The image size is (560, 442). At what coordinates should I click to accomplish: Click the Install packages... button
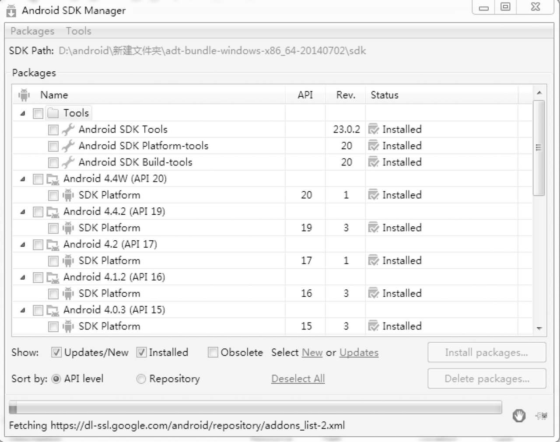click(x=487, y=353)
